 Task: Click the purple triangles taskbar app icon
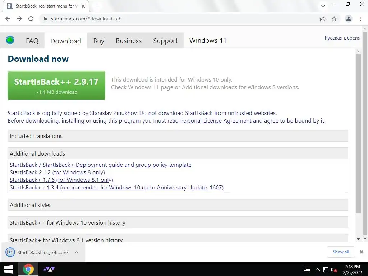tap(49, 269)
